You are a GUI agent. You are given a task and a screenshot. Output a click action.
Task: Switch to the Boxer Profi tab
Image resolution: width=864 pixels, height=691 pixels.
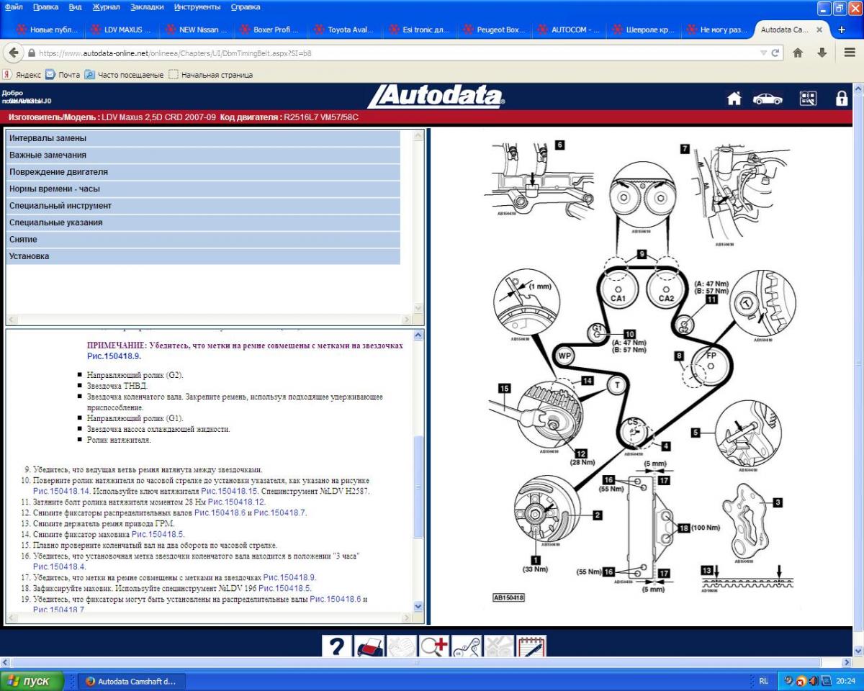271,30
